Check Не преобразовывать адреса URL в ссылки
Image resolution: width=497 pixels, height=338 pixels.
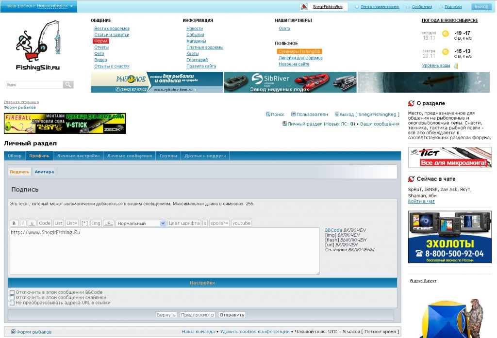[12, 303]
